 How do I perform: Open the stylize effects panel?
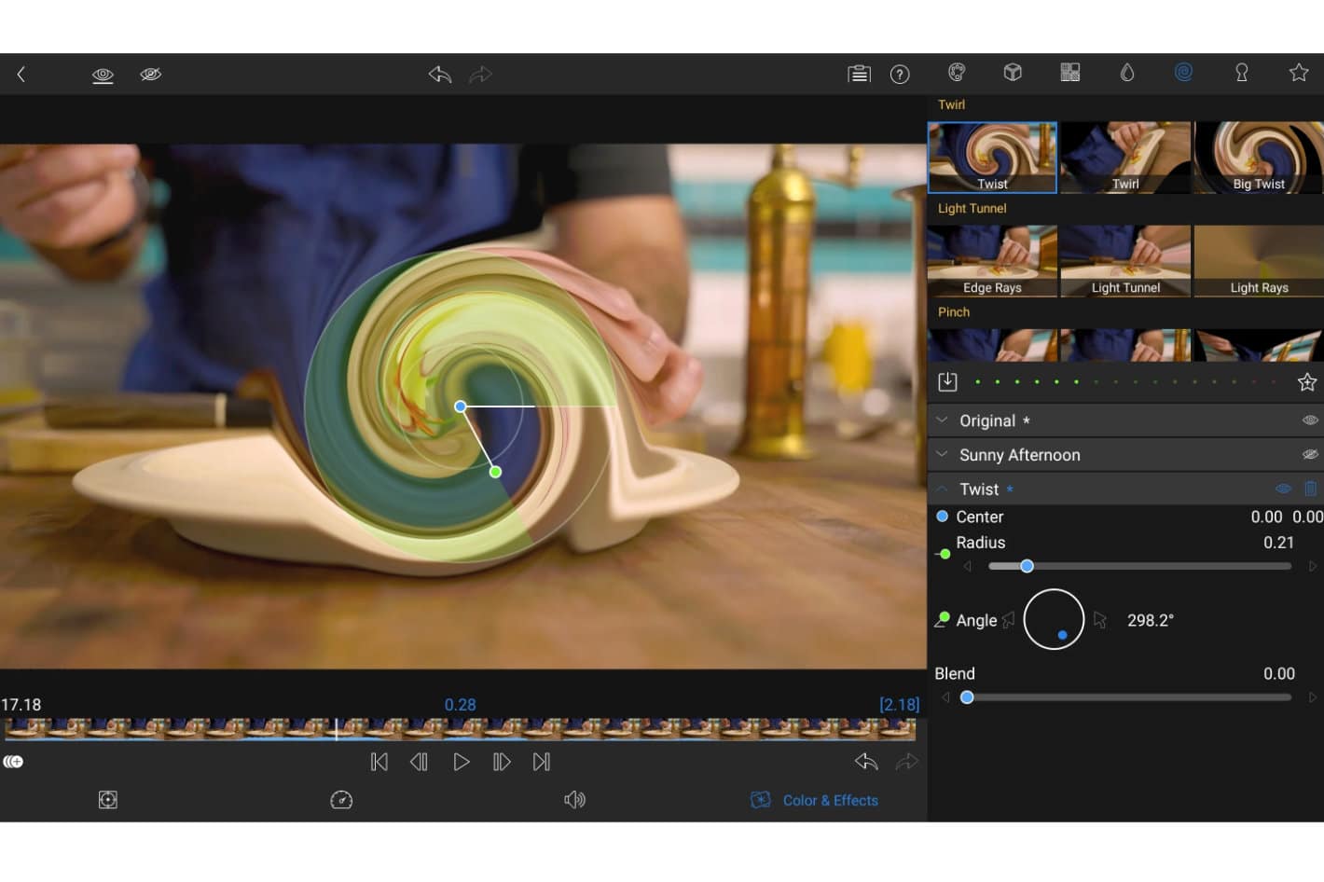coord(1069,72)
